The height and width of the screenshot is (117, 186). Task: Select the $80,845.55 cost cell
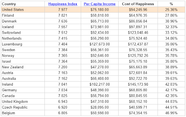[138, 96]
